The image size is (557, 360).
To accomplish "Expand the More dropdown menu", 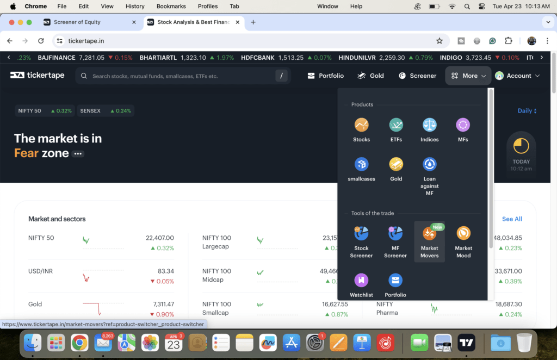I will [468, 76].
